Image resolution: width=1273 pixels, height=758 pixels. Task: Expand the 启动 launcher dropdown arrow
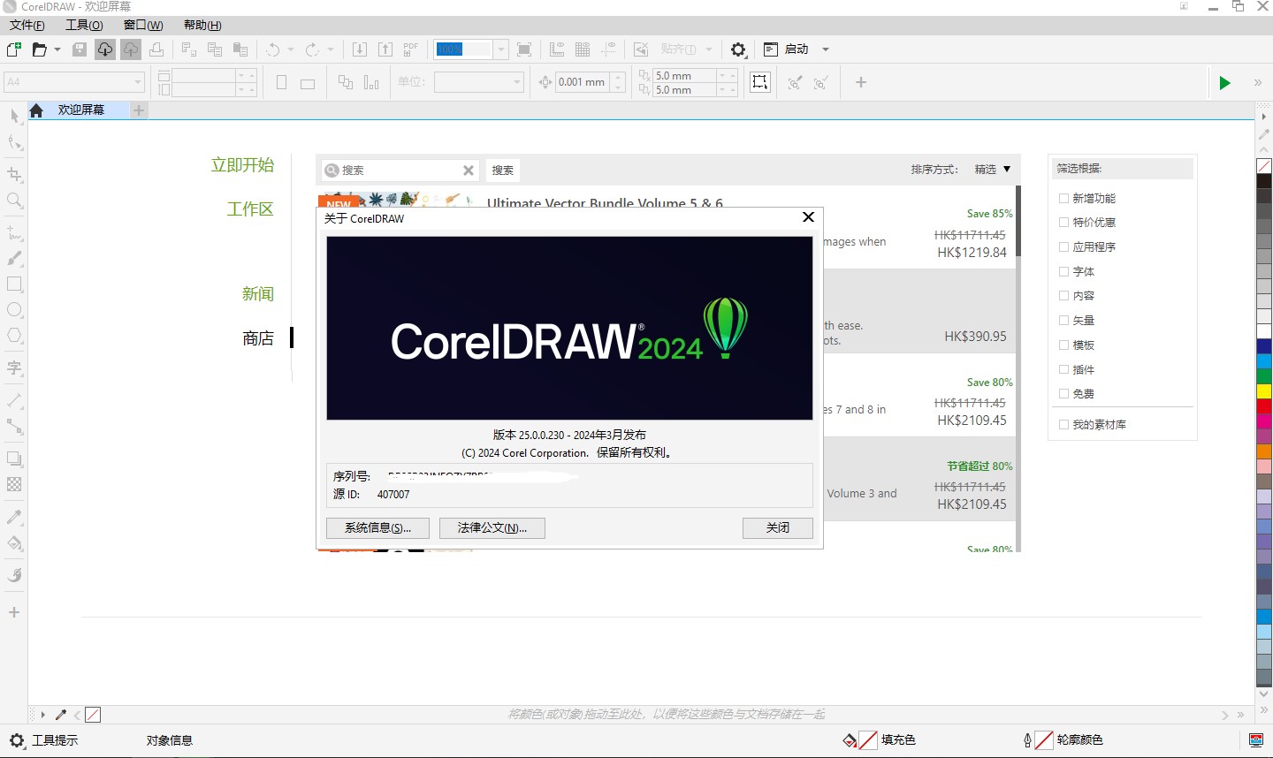click(x=826, y=49)
